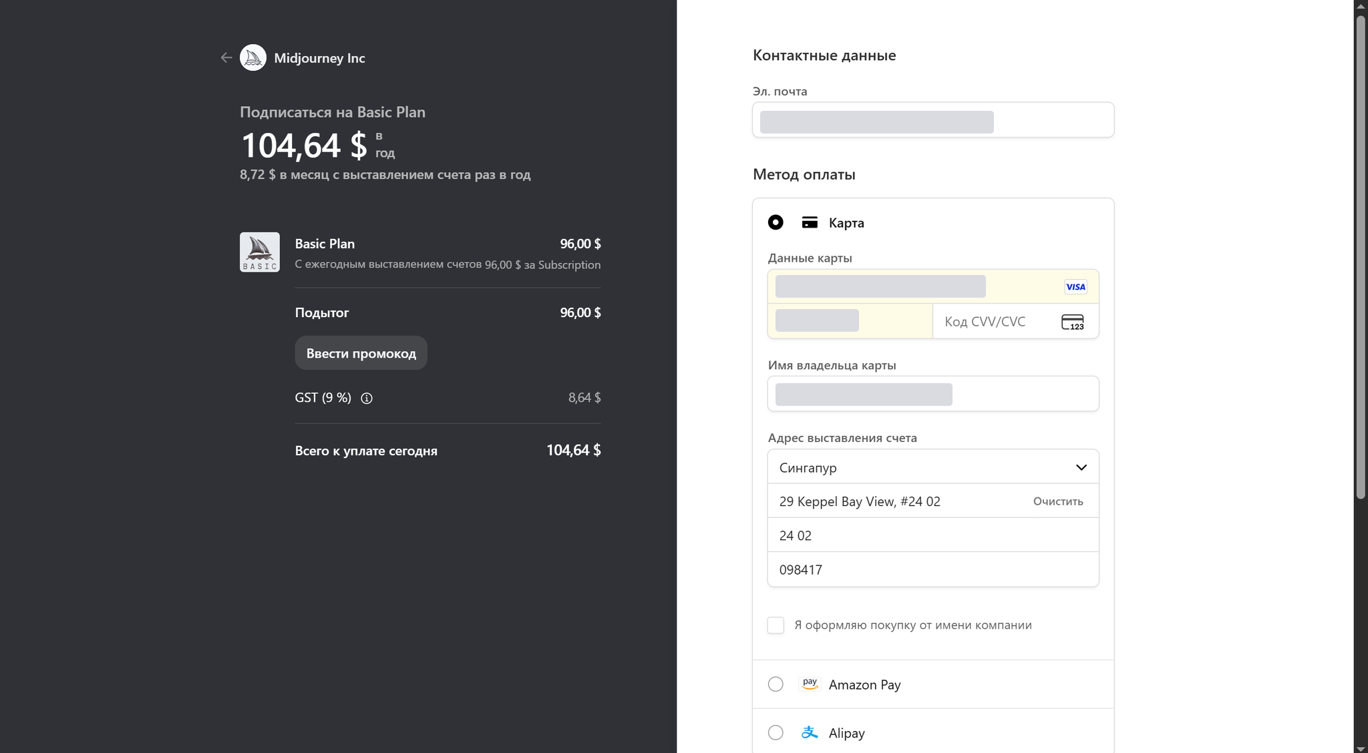Click the Всего к уплате сегодня label
This screenshot has height=753, width=1368.
pos(366,451)
